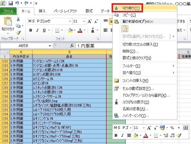
Task: Choose 削除(D)... in context menu
Action: (145, 51)
